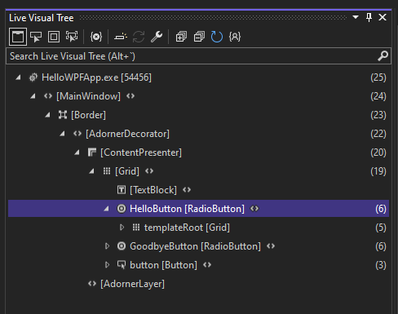This screenshot has height=314, width=398.
Task: Click the magnifier search icon
Action: (x=383, y=56)
